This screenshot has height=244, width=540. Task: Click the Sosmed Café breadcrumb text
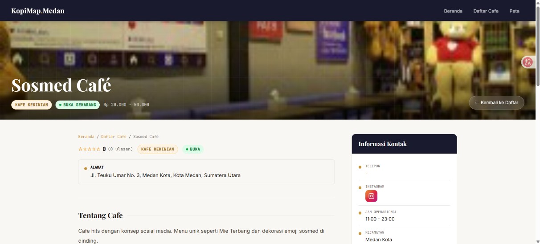[146, 137]
